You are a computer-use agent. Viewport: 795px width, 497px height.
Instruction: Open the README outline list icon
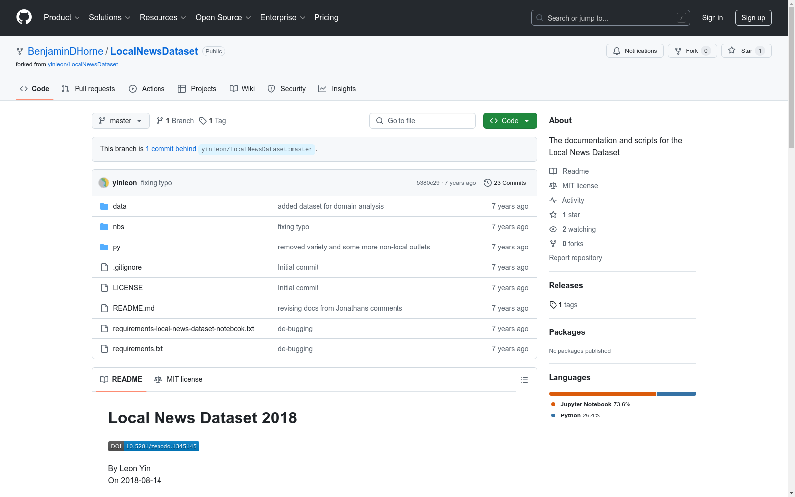click(x=524, y=380)
